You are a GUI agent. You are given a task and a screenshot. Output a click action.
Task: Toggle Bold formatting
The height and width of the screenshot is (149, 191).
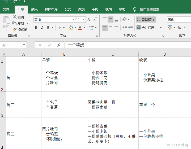click(36, 28)
